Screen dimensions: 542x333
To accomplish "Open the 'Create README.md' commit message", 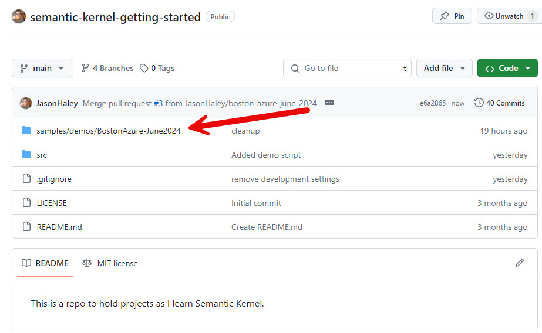I will pos(267,227).
